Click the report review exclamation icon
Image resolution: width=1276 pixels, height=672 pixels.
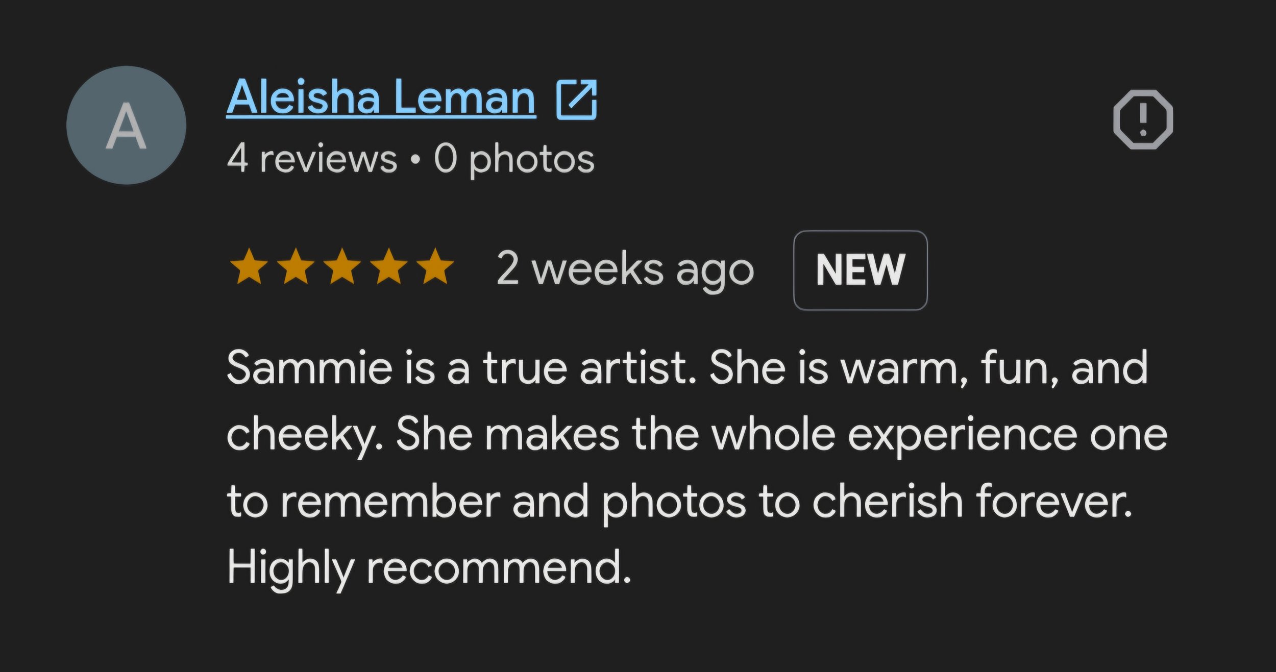click(x=1143, y=119)
